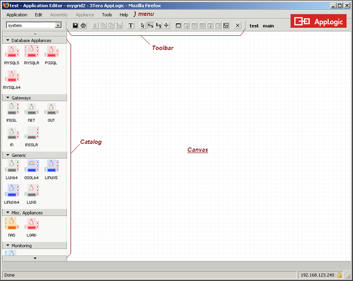353x281 pixels.
Task: Select the LINUX5 generic appliance
Action: point(51,166)
